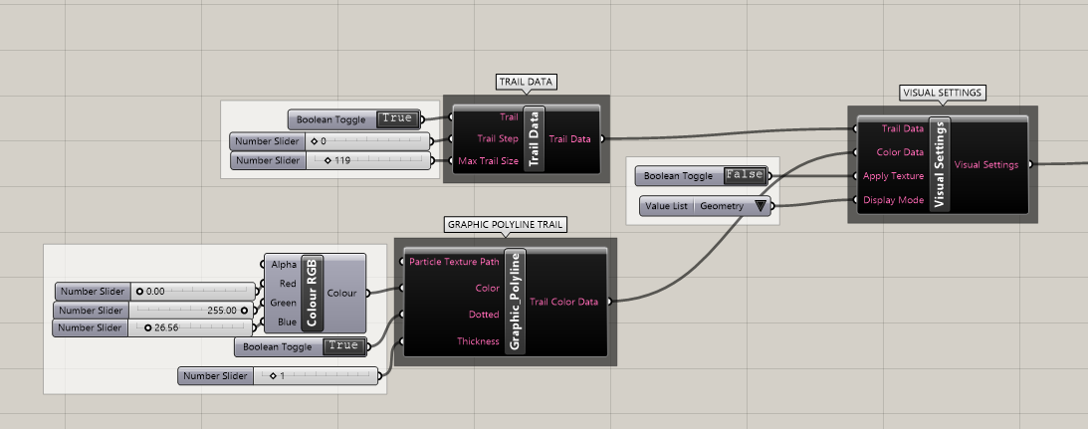
Task: Open the Geometry value list dropdown arrow
Action: pyautogui.click(x=761, y=205)
